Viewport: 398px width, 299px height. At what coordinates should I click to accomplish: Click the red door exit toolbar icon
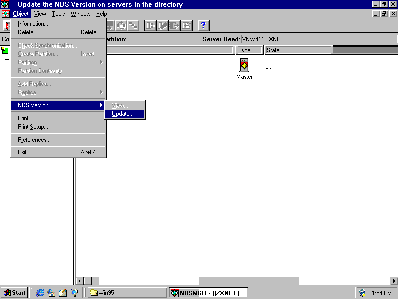click(x=6, y=26)
